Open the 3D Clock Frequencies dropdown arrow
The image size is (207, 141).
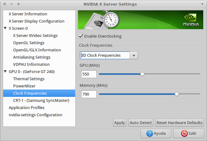click(134, 55)
